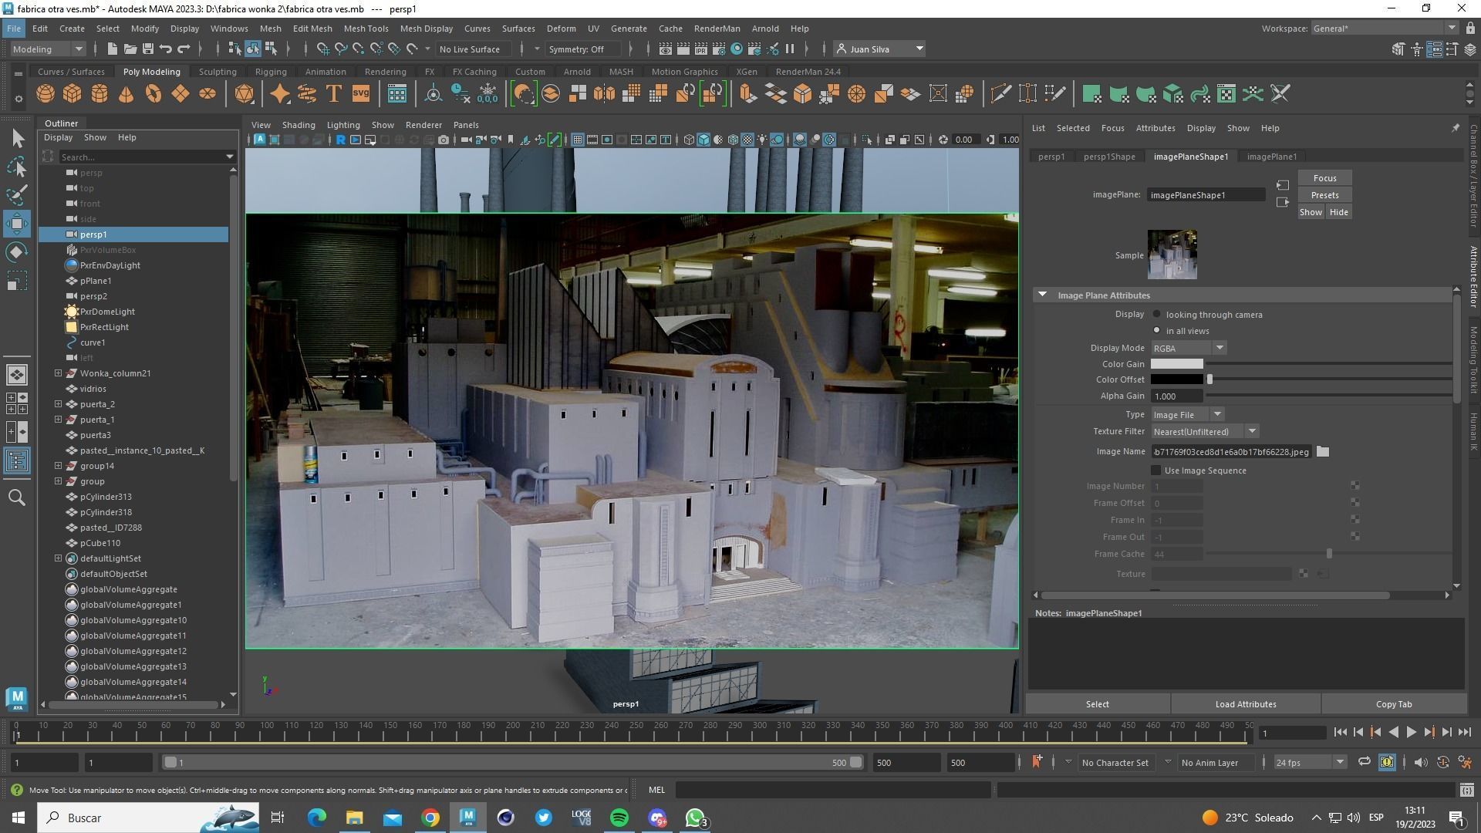Screen dimensions: 1481x833
Task: Toggle viewport grid display icon
Action: 577,140
